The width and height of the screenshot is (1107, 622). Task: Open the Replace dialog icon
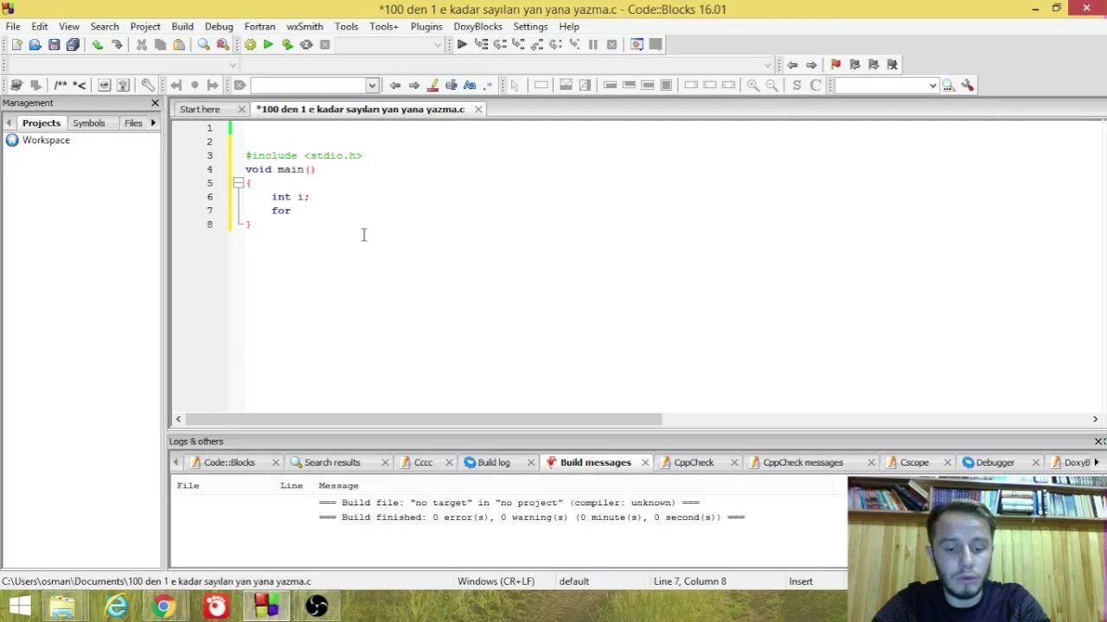[221, 43]
